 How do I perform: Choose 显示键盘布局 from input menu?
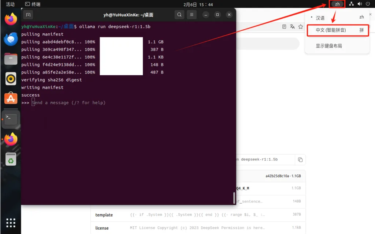pos(329,46)
